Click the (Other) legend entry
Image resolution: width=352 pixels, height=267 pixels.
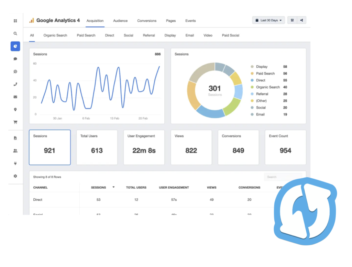click(x=269, y=101)
